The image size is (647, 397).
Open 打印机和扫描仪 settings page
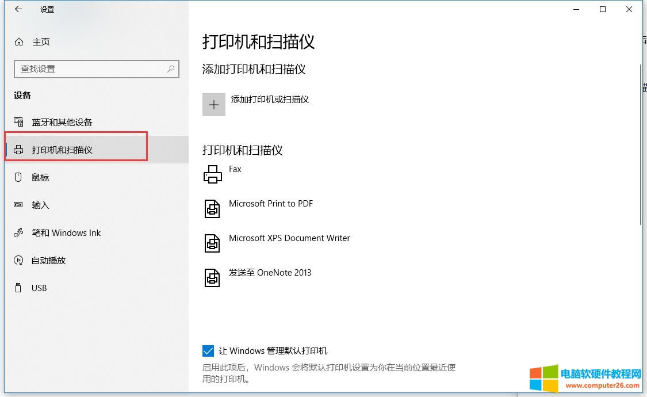pyautogui.click(x=97, y=150)
